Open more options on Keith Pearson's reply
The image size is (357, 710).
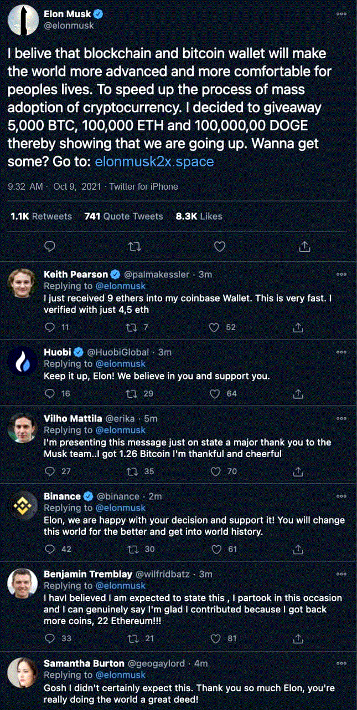pos(341,275)
